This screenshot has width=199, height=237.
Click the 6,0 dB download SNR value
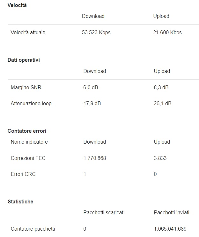pyautogui.click(x=91, y=87)
